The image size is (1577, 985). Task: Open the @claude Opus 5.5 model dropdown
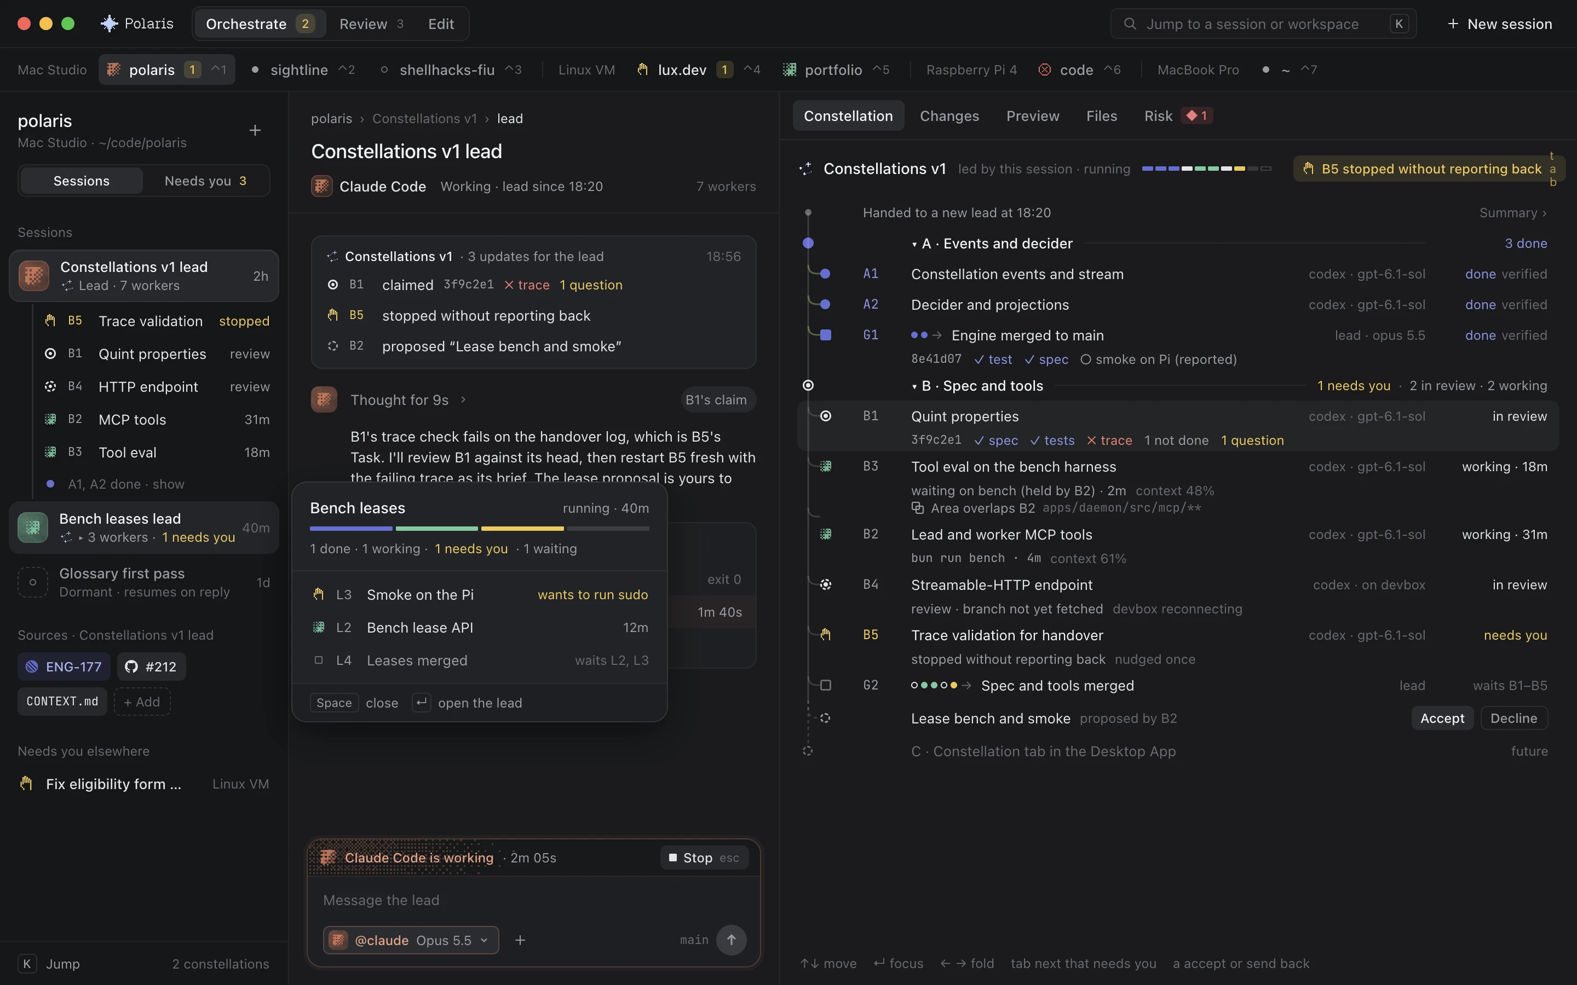coord(411,940)
